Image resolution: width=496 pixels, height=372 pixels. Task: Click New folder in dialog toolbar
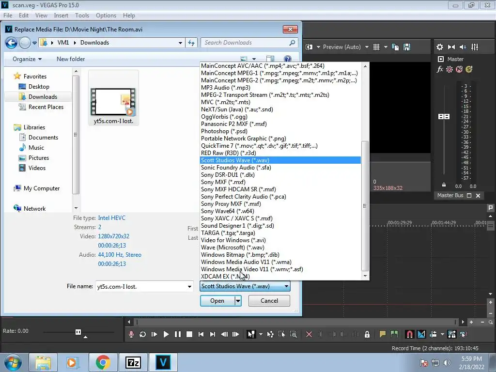pos(71,59)
